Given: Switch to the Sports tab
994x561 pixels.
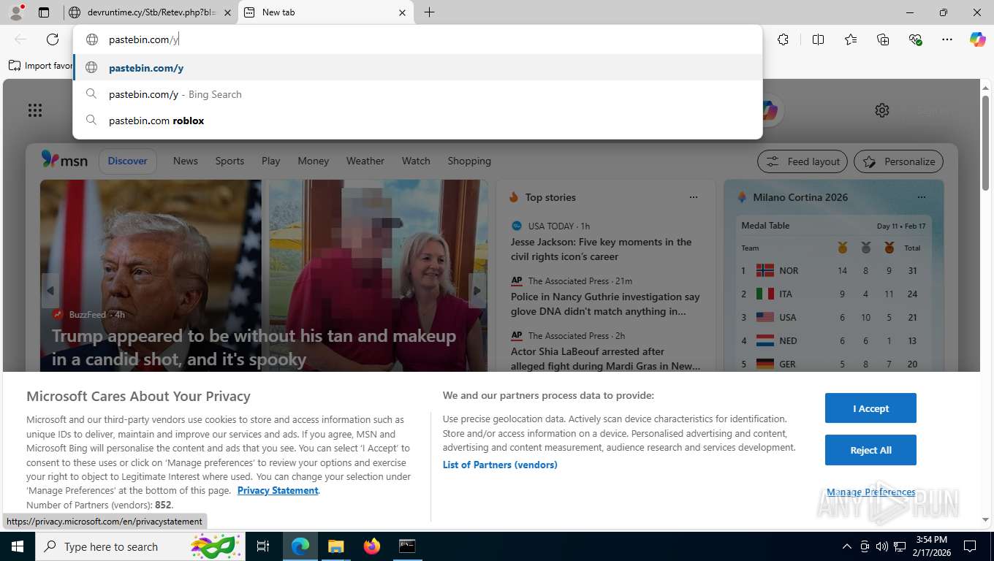Looking at the screenshot, I should point(229,161).
